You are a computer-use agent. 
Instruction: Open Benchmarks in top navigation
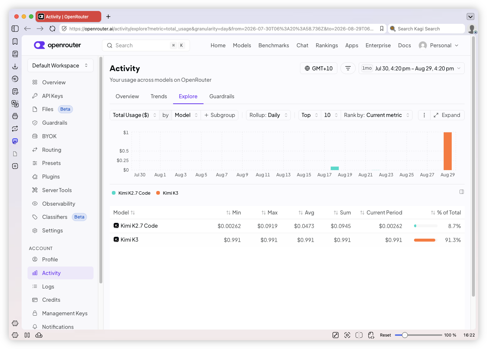[274, 45]
